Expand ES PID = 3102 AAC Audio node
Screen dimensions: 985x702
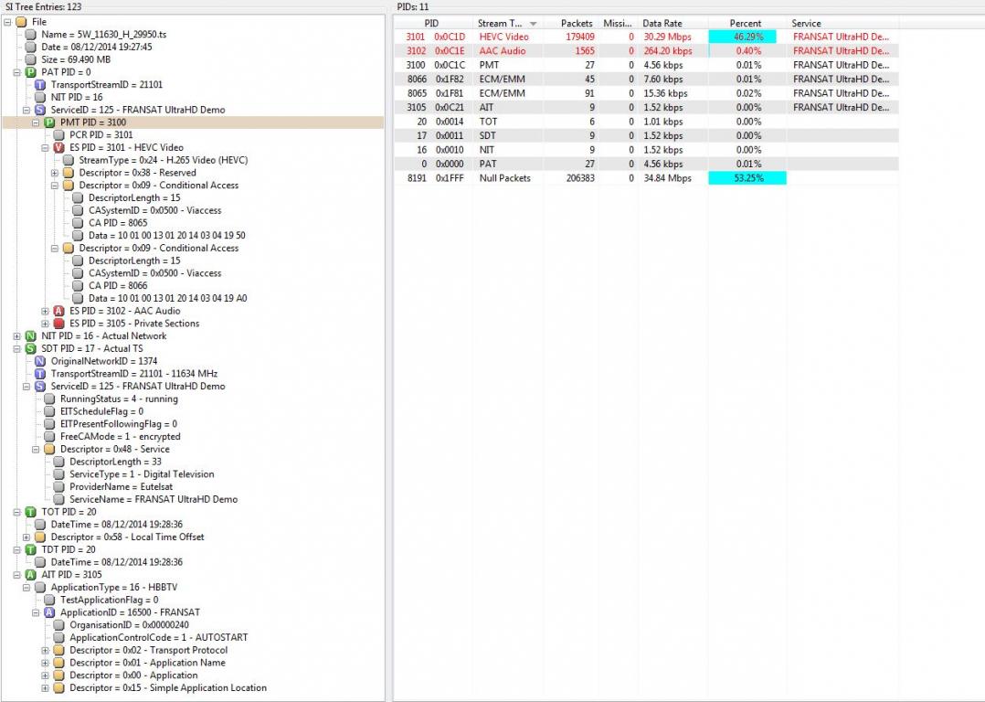point(46,311)
